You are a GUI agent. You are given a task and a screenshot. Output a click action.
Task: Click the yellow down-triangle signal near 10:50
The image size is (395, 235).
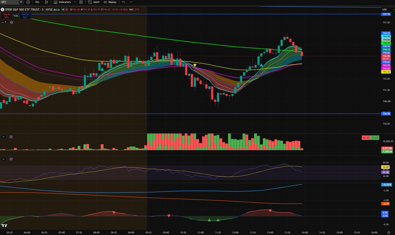(x=195, y=65)
